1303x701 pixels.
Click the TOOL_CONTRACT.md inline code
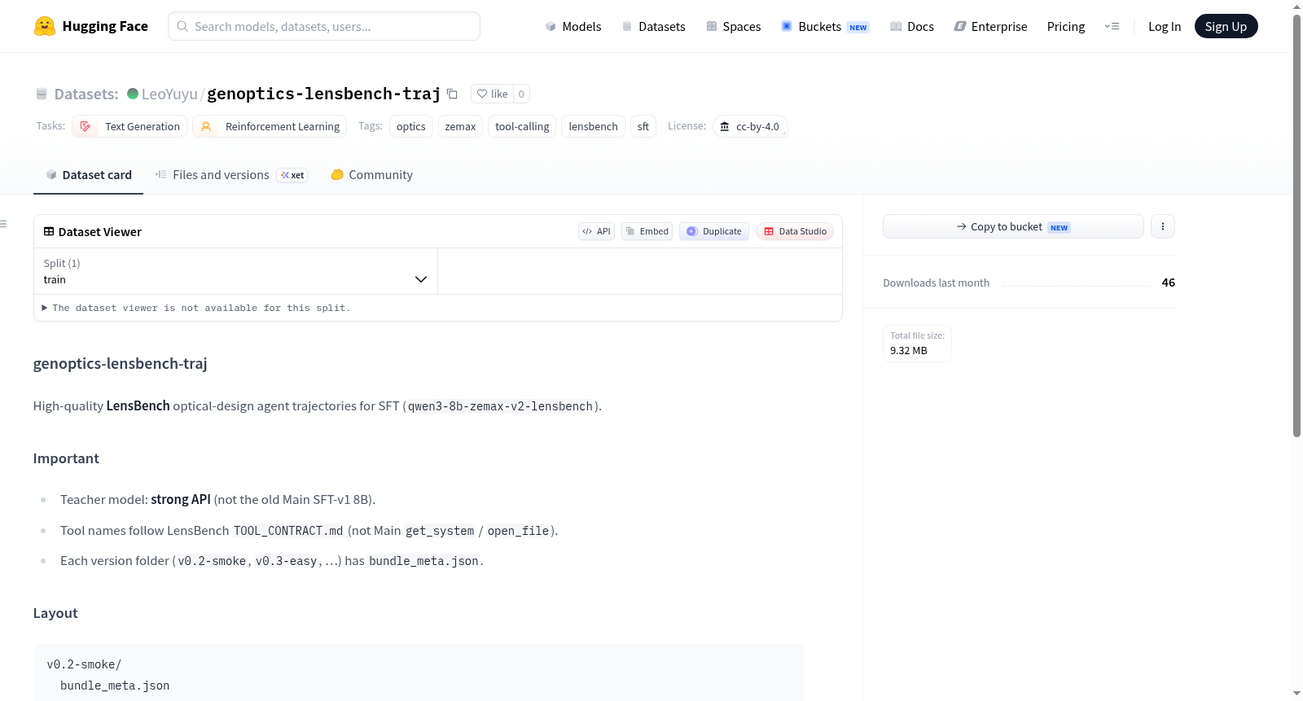point(288,531)
